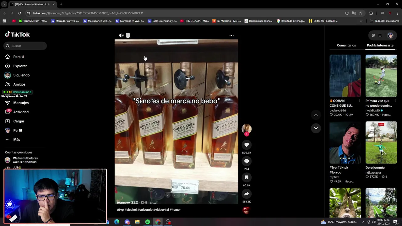402x226 pixels.
Task: Adjust the volume slider knob
Action: [x=128, y=35]
